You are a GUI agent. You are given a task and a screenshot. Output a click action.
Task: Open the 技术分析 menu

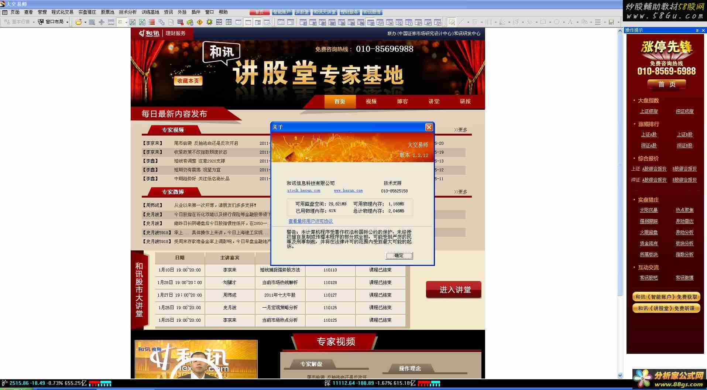128,12
